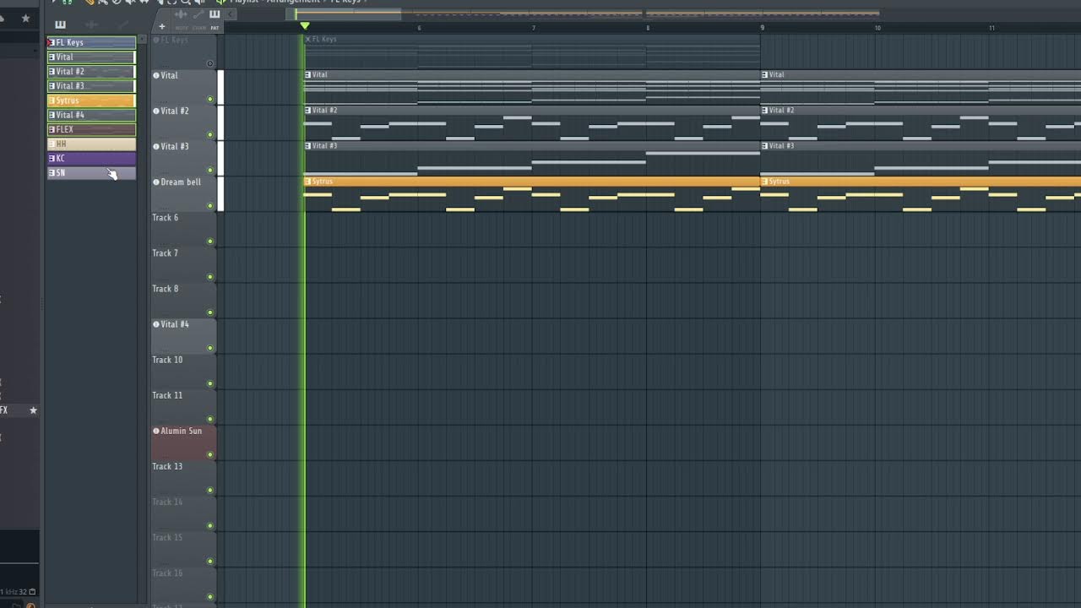Mute the Vital #3 track
This screenshot has height=608, width=1081.
(x=210, y=171)
